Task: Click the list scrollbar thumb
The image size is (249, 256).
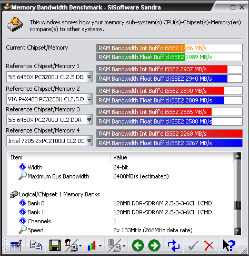Action: [237, 205]
